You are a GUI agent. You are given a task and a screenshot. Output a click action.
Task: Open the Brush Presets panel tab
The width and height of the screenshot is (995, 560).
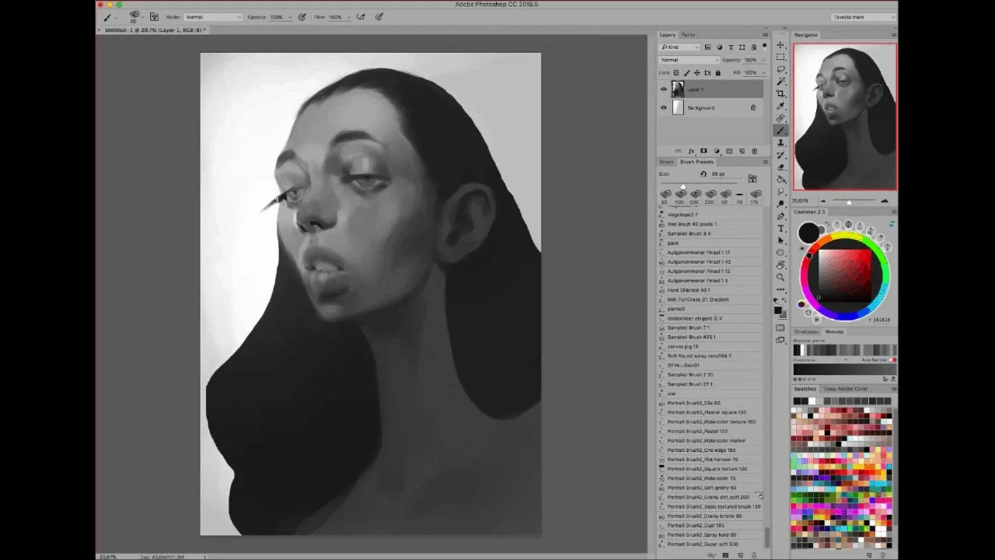[x=696, y=161]
